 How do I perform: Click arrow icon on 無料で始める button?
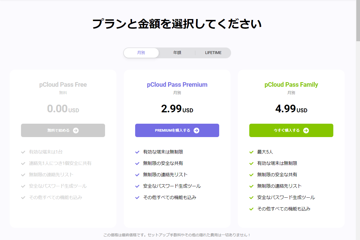(76, 131)
